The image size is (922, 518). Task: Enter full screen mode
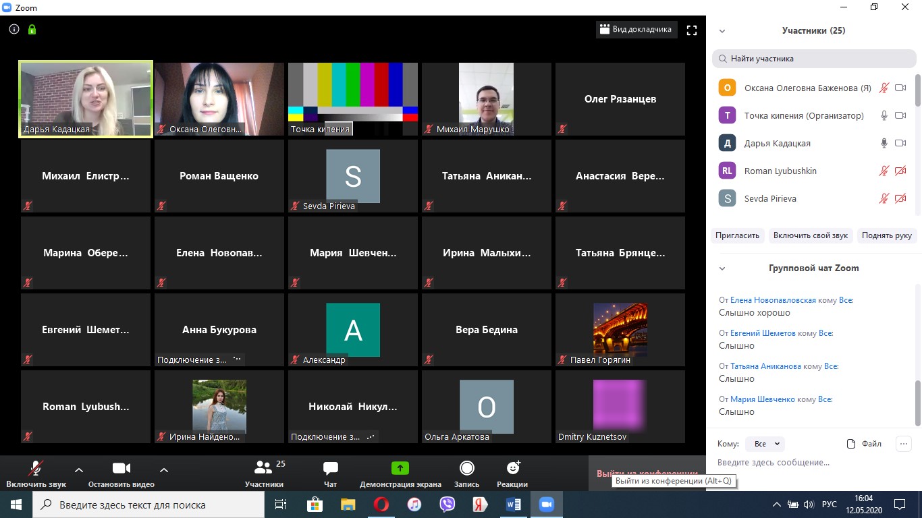[x=691, y=30]
